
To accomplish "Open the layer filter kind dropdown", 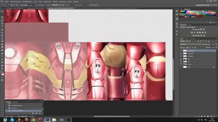I will [185, 41].
